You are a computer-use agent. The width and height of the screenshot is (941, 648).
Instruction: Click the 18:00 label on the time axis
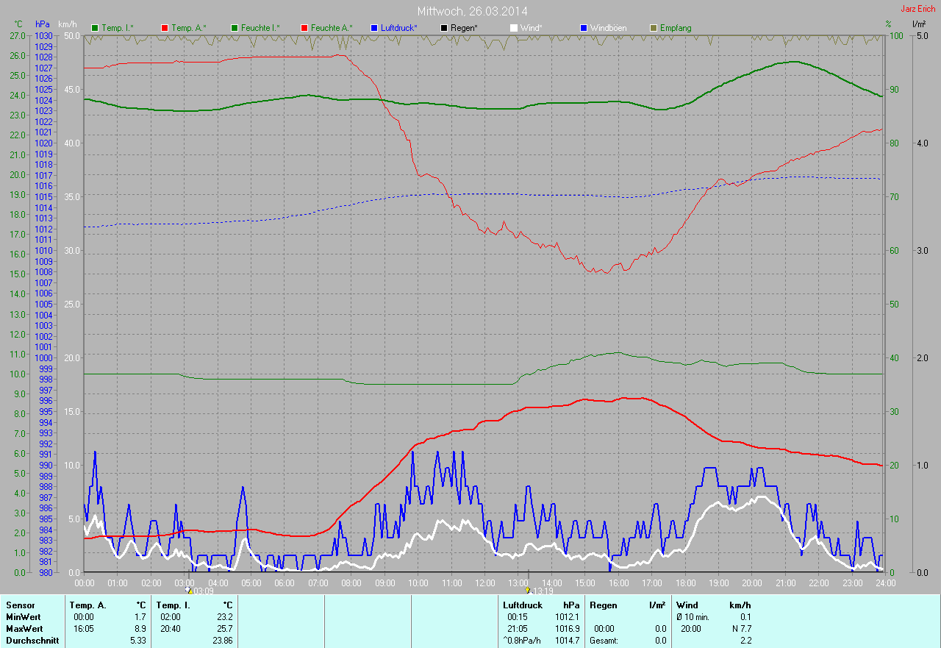pos(685,583)
